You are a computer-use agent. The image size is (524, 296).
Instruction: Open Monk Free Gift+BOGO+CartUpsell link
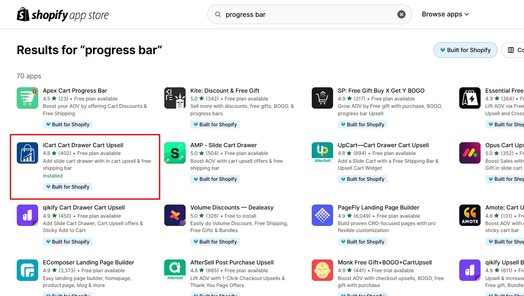pos(385,262)
